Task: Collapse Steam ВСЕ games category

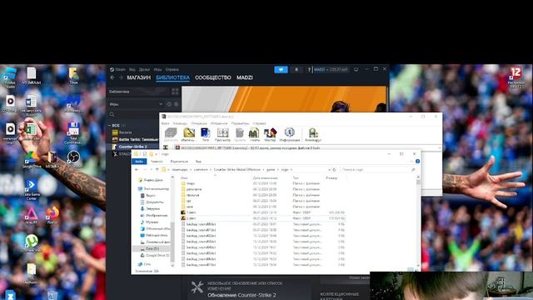Action: [x=110, y=126]
